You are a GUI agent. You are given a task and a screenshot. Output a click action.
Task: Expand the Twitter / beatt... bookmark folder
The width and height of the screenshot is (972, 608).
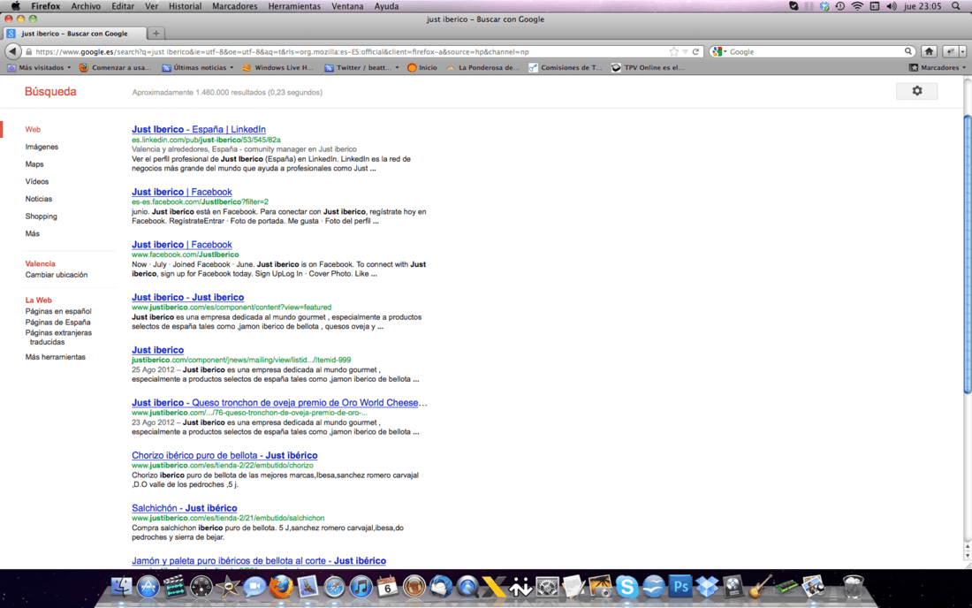[x=362, y=67]
